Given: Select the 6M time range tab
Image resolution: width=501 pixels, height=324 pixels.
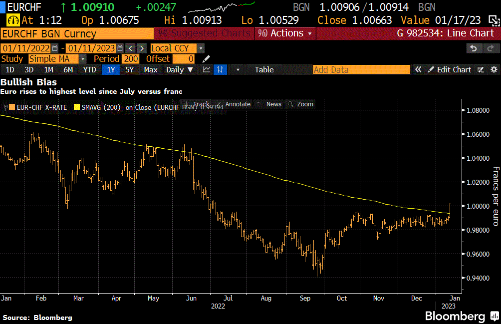Looking at the screenshot, I should tap(68, 70).
